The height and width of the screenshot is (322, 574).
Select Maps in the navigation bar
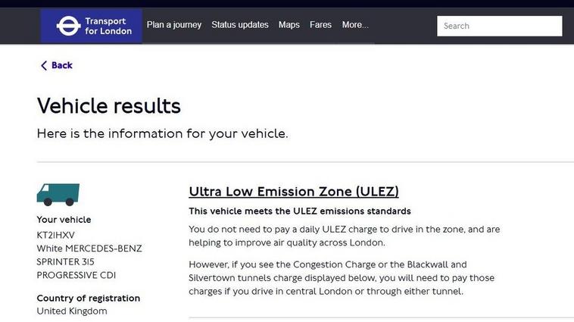tap(289, 25)
